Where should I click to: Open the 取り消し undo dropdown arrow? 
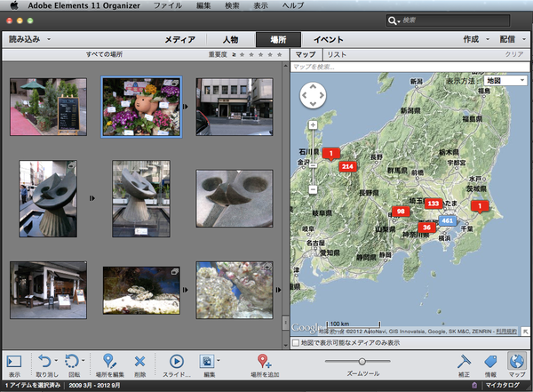pos(56,360)
